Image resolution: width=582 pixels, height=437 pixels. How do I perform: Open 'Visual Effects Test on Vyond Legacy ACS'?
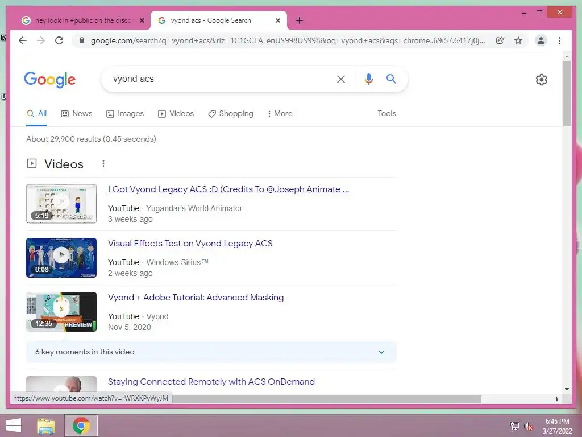pos(190,244)
